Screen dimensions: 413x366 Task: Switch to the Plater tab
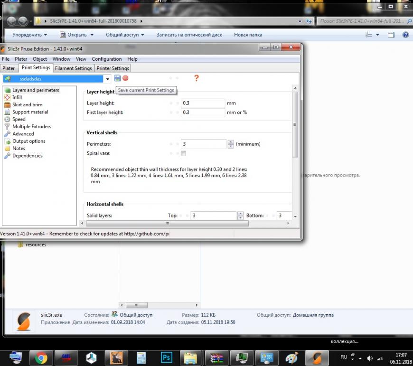(x=9, y=68)
